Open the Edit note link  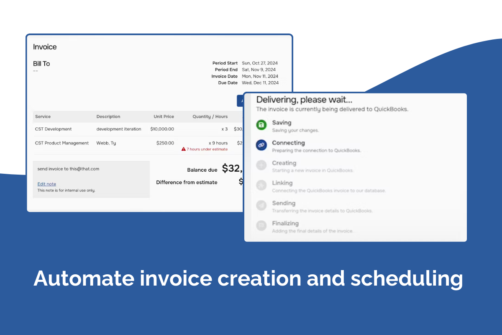click(x=46, y=184)
